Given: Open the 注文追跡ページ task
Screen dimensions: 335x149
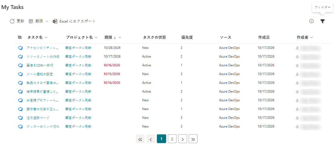Looking at the screenshot, I should pos(38,118).
